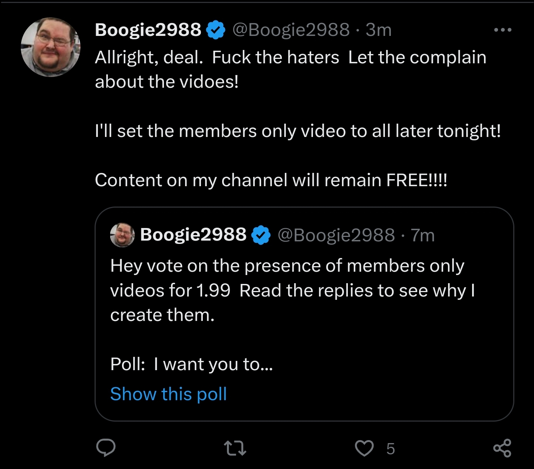Like the tweet with the heart icon
This screenshot has width=534, height=469.
pyautogui.click(x=365, y=449)
